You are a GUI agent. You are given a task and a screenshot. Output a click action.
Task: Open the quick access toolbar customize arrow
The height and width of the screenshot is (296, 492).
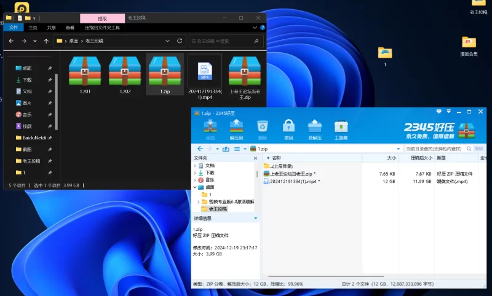(x=34, y=18)
